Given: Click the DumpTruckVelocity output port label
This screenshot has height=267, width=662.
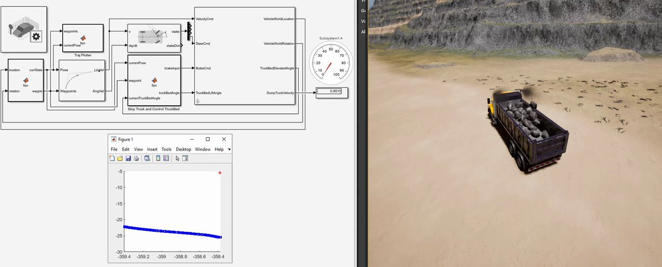Looking at the screenshot, I should (x=280, y=92).
